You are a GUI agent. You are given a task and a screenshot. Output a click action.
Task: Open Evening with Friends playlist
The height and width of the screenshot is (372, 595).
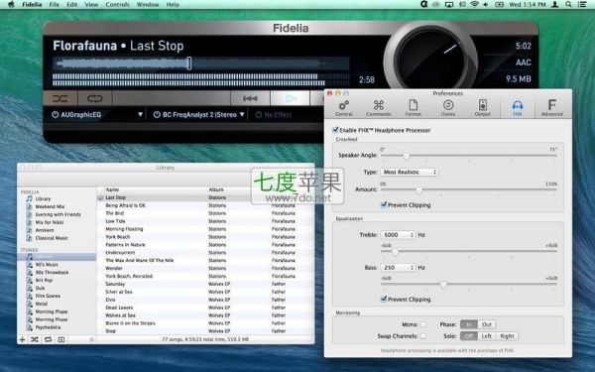click(x=58, y=214)
